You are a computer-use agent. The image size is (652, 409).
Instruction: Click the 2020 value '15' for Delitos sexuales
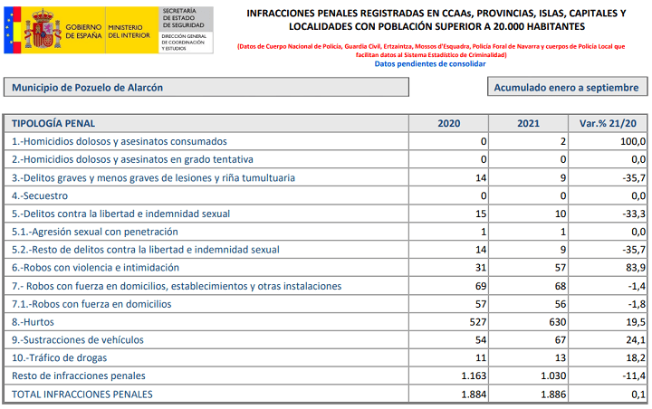[x=481, y=214]
